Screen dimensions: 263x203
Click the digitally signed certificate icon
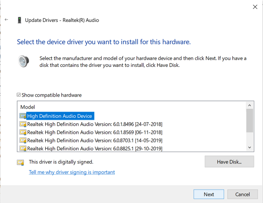point(21,163)
